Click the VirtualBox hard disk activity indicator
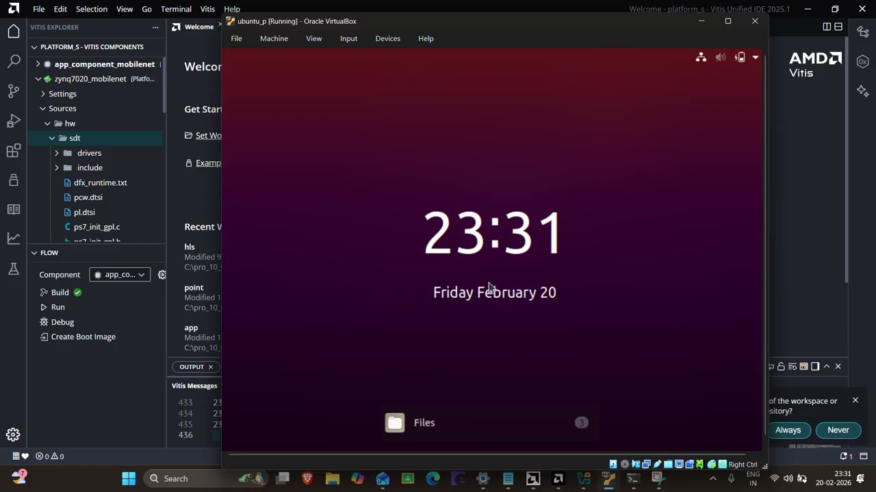The height and width of the screenshot is (492, 876). pyautogui.click(x=613, y=465)
